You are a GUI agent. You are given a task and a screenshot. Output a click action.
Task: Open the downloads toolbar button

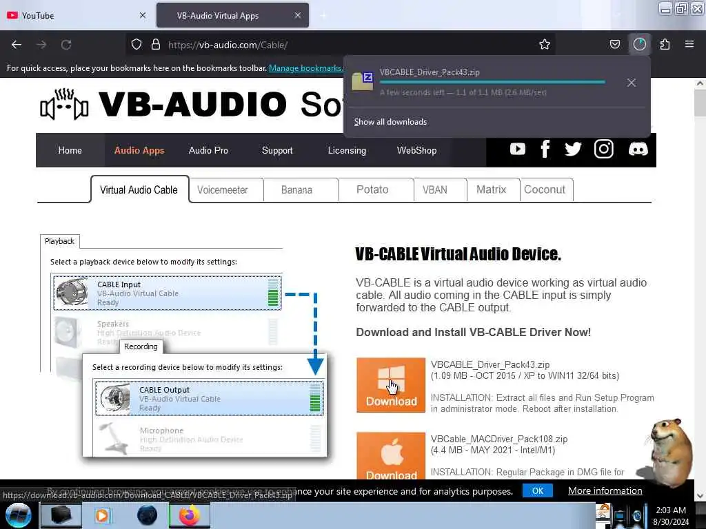tap(639, 45)
